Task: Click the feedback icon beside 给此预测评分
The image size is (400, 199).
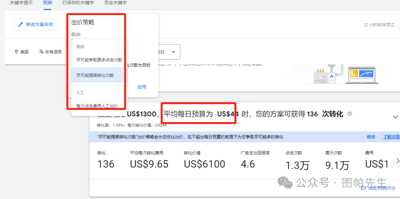Action: [x=363, y=188]
